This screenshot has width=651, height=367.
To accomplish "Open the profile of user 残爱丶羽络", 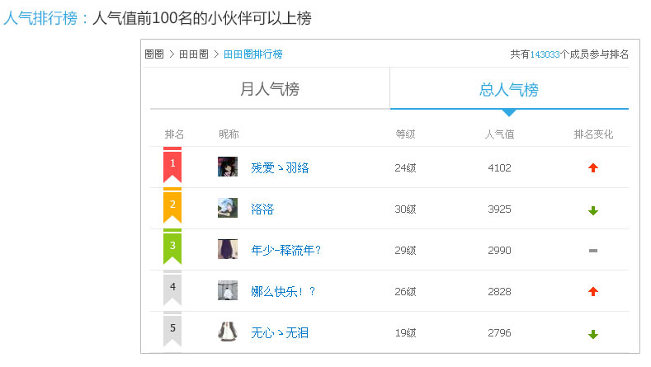I will (280, 167).
